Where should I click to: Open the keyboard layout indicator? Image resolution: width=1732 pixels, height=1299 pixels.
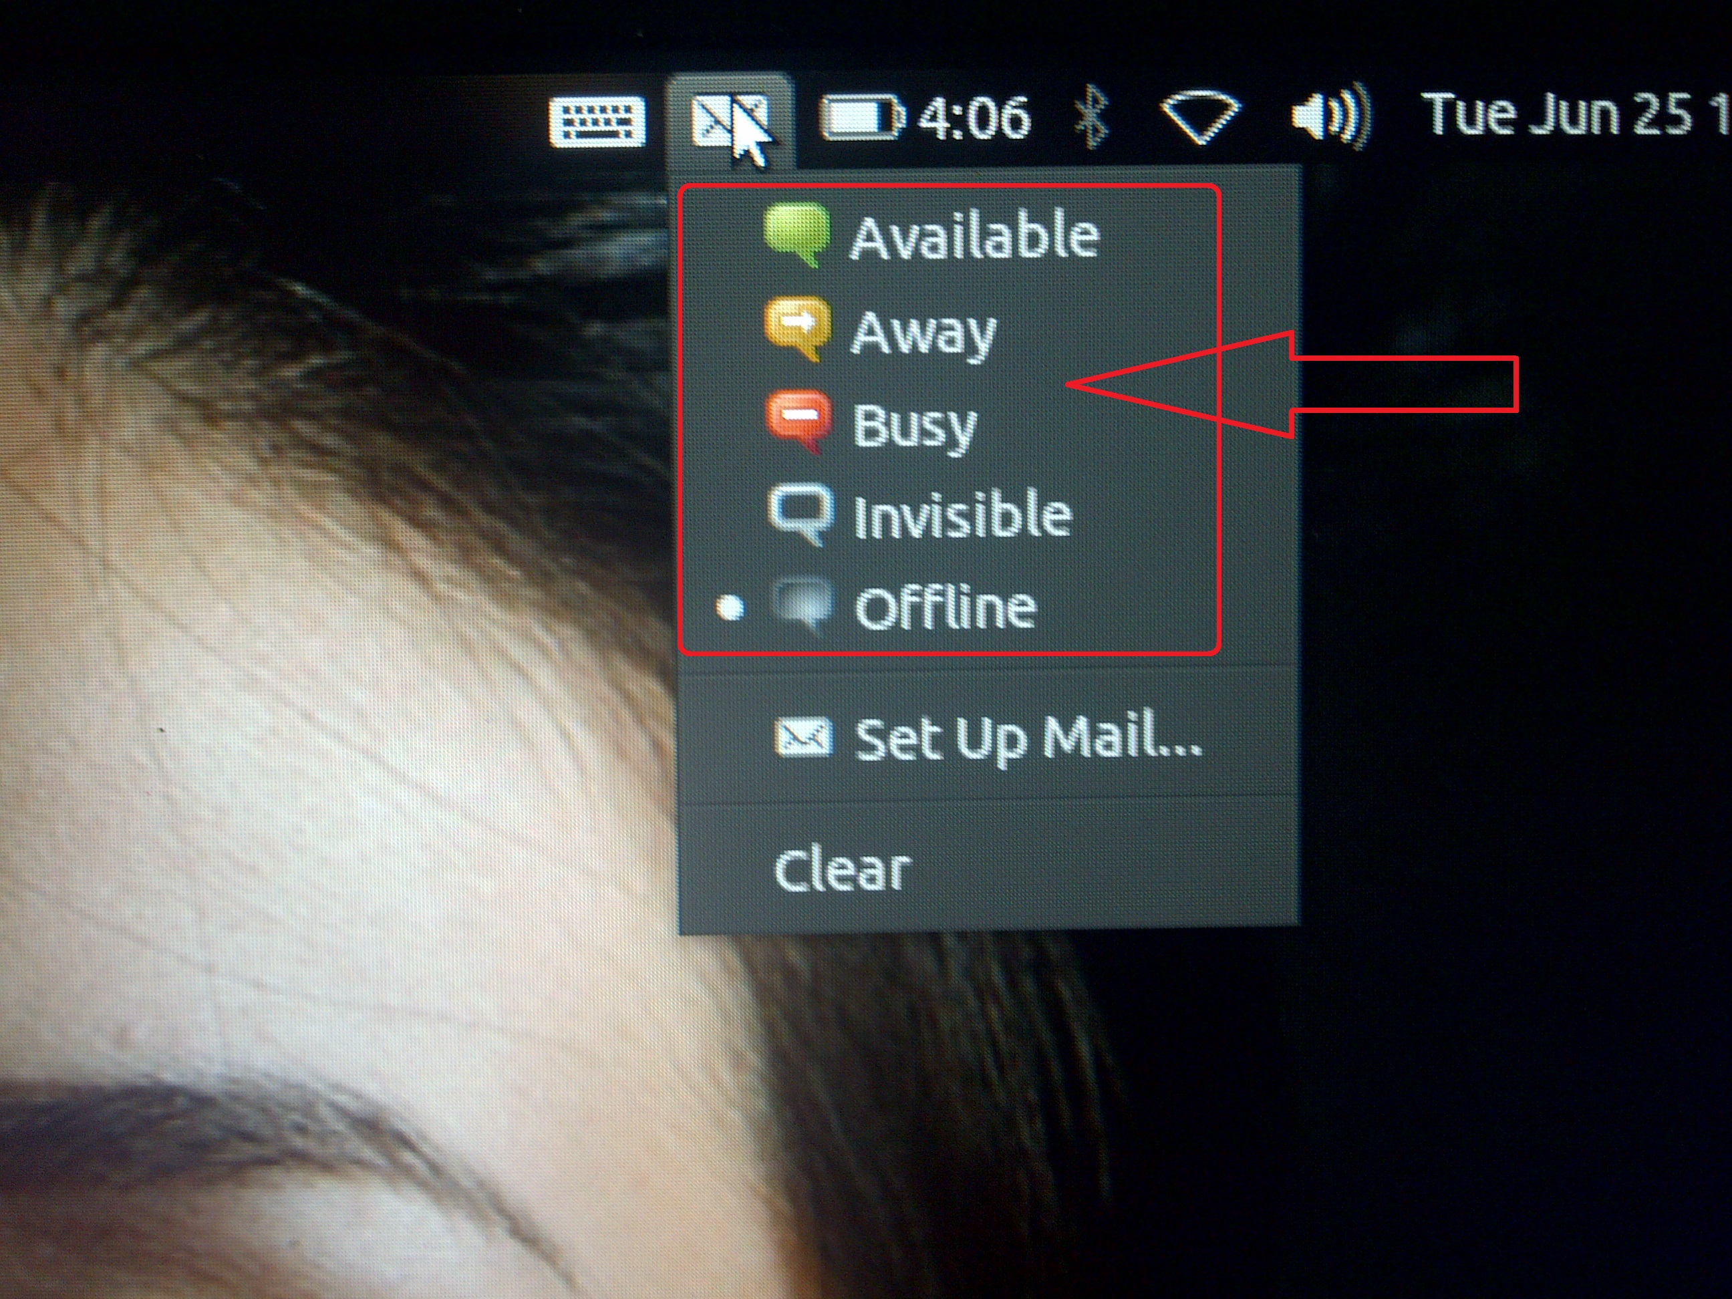(597, 122)
